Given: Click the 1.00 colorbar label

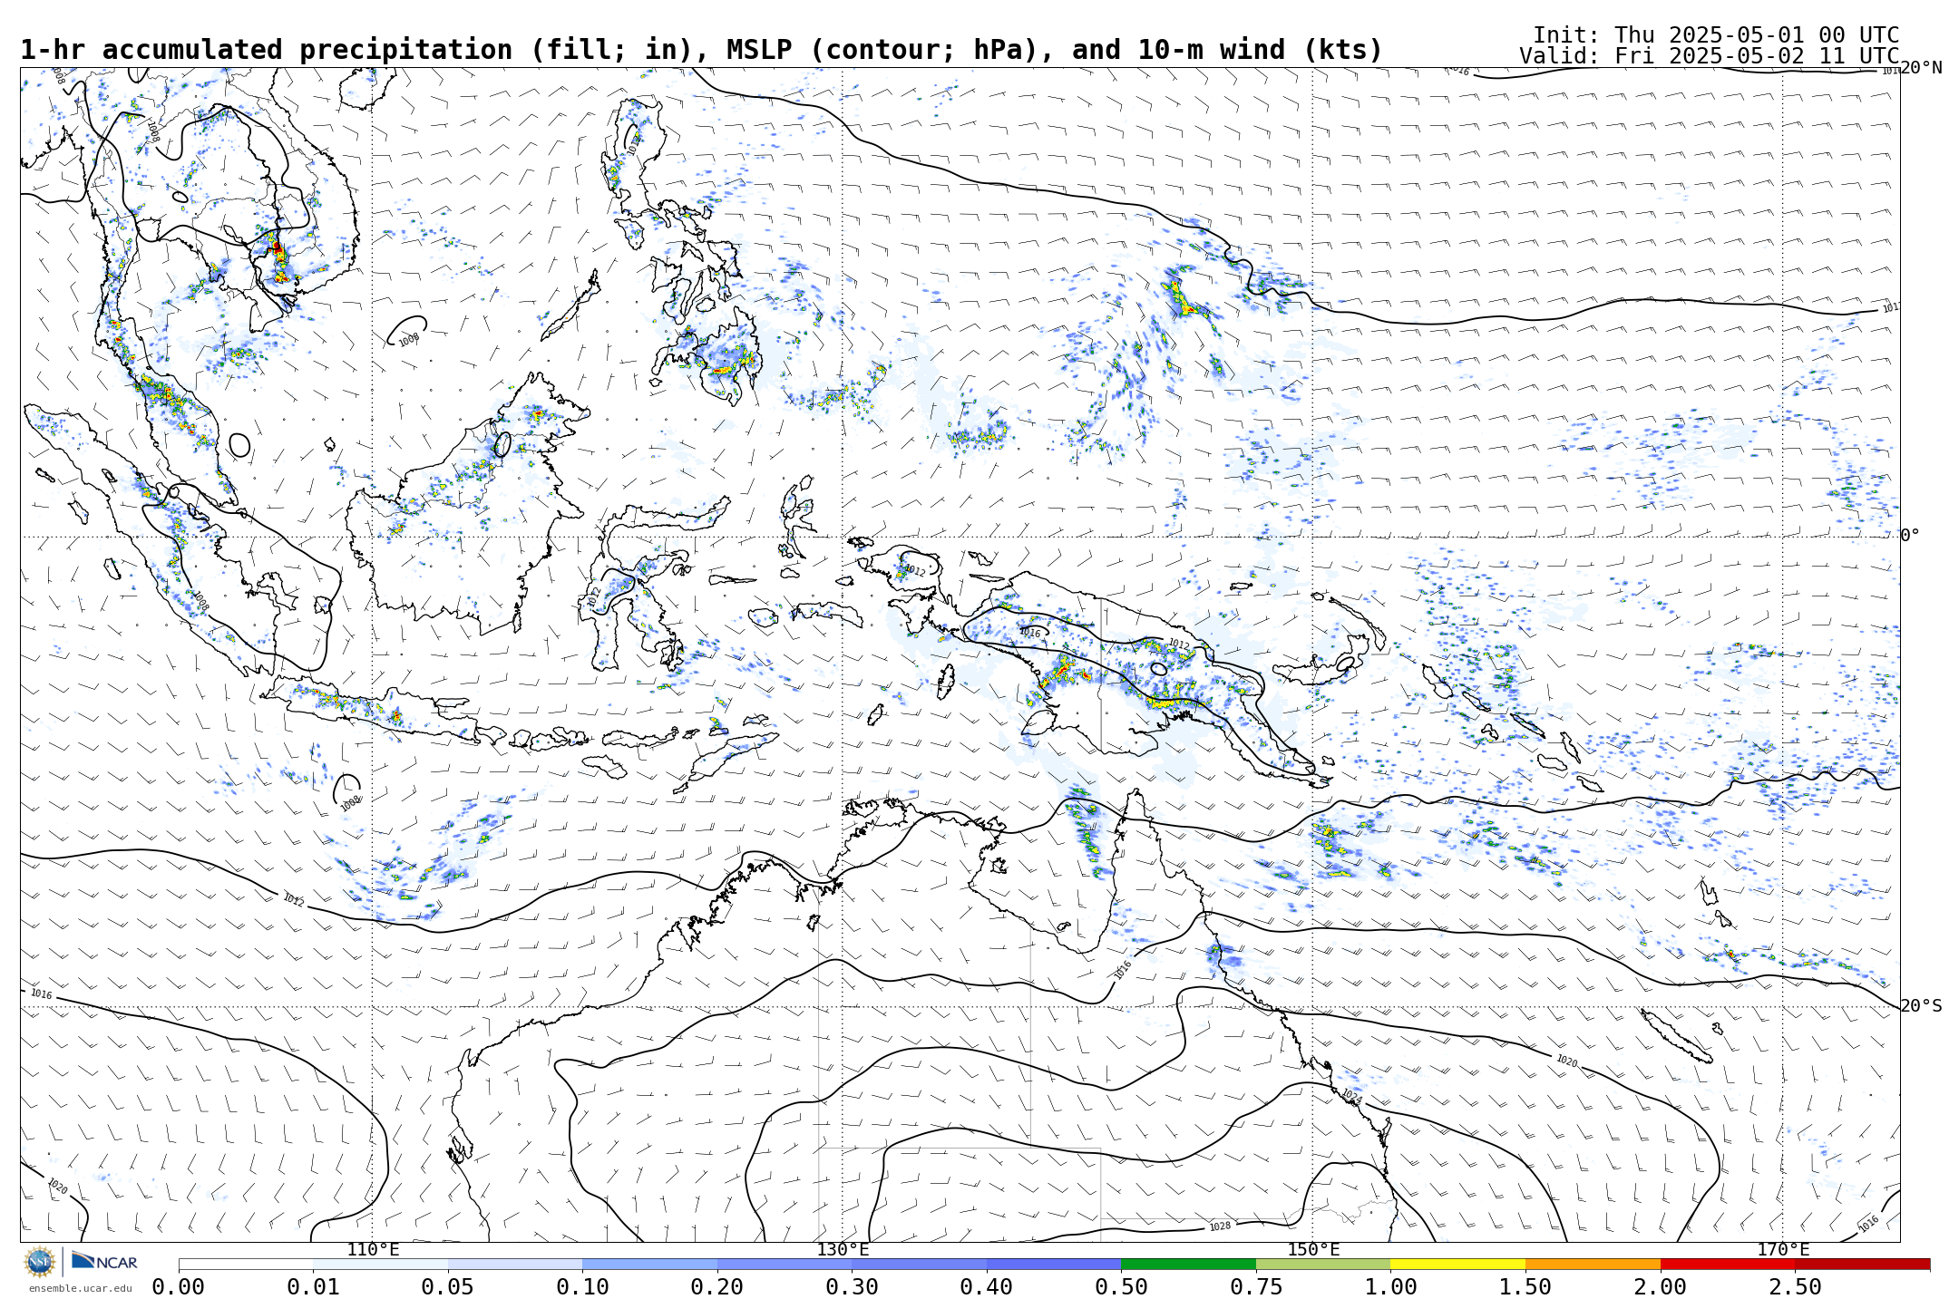Looking at the screenshot, I should pyautogui.click(x=1390, y=1287).
